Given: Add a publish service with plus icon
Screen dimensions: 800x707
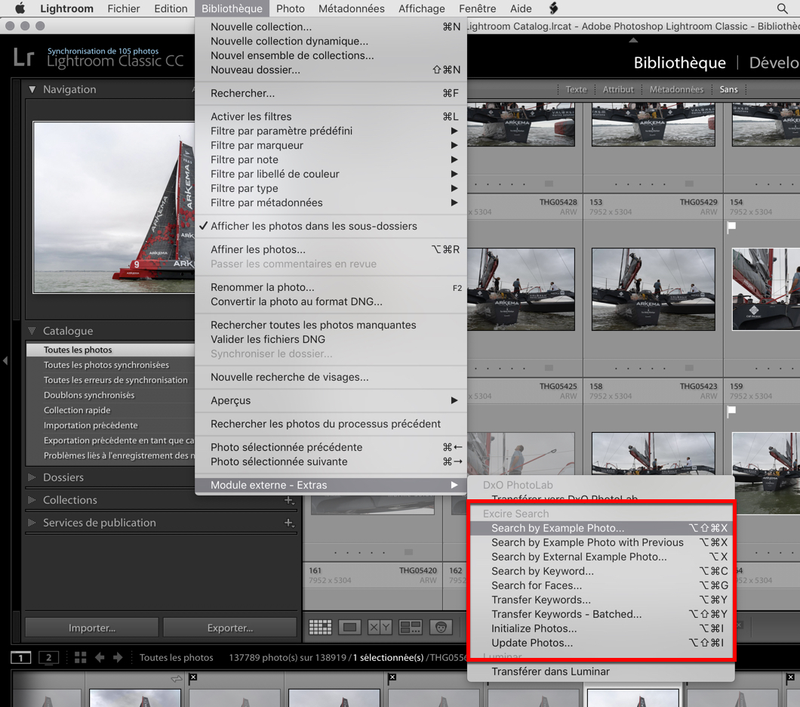Looking at the screenshot, I should point(289,523).
